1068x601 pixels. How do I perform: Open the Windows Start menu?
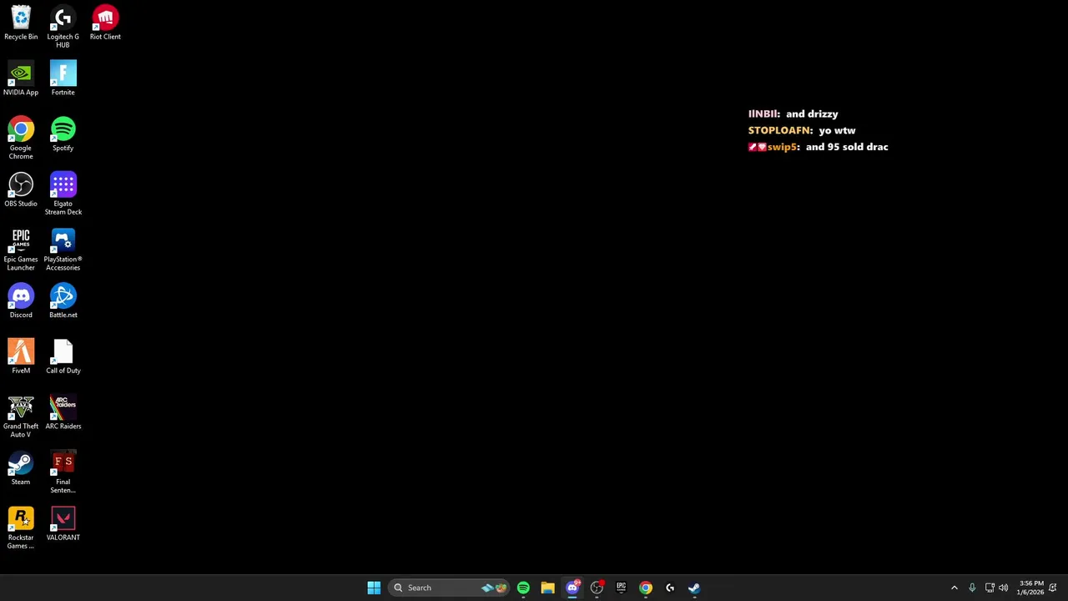click(374, 588)
